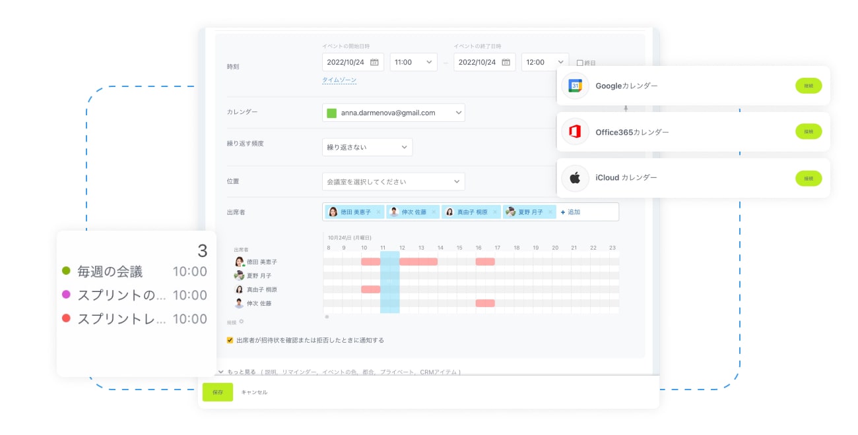Click the Office365 logo icon
Viewport: 858px width, 435px height.
[x=575, y=132]
